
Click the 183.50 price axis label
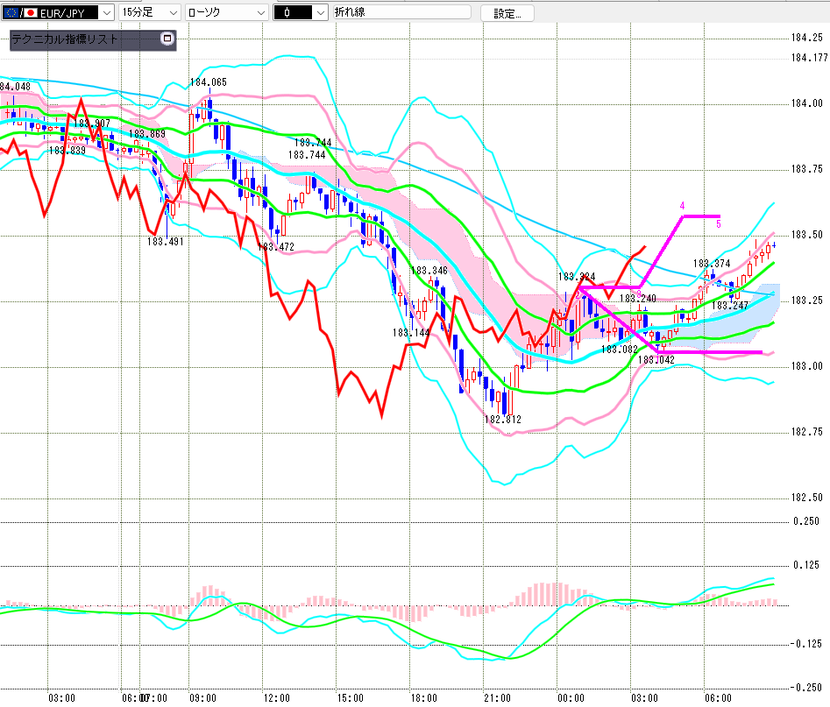(806, 236)
